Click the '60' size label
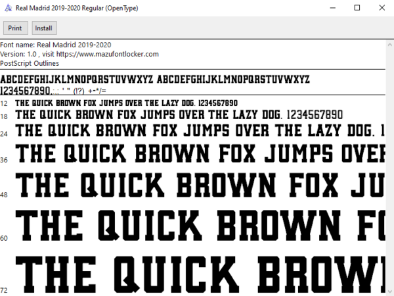This screenshot has width=394, height=296. pyautogui.click(x=4, y=238)
